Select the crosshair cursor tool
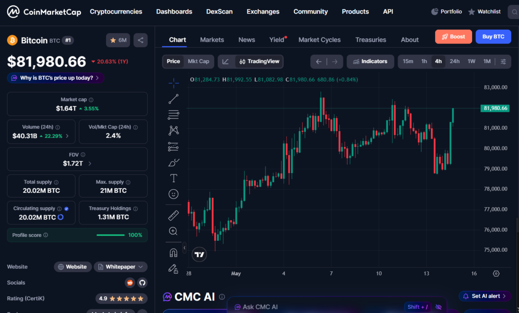The width and height of the screenshot is (519, 313). click(x=173, y=83)
